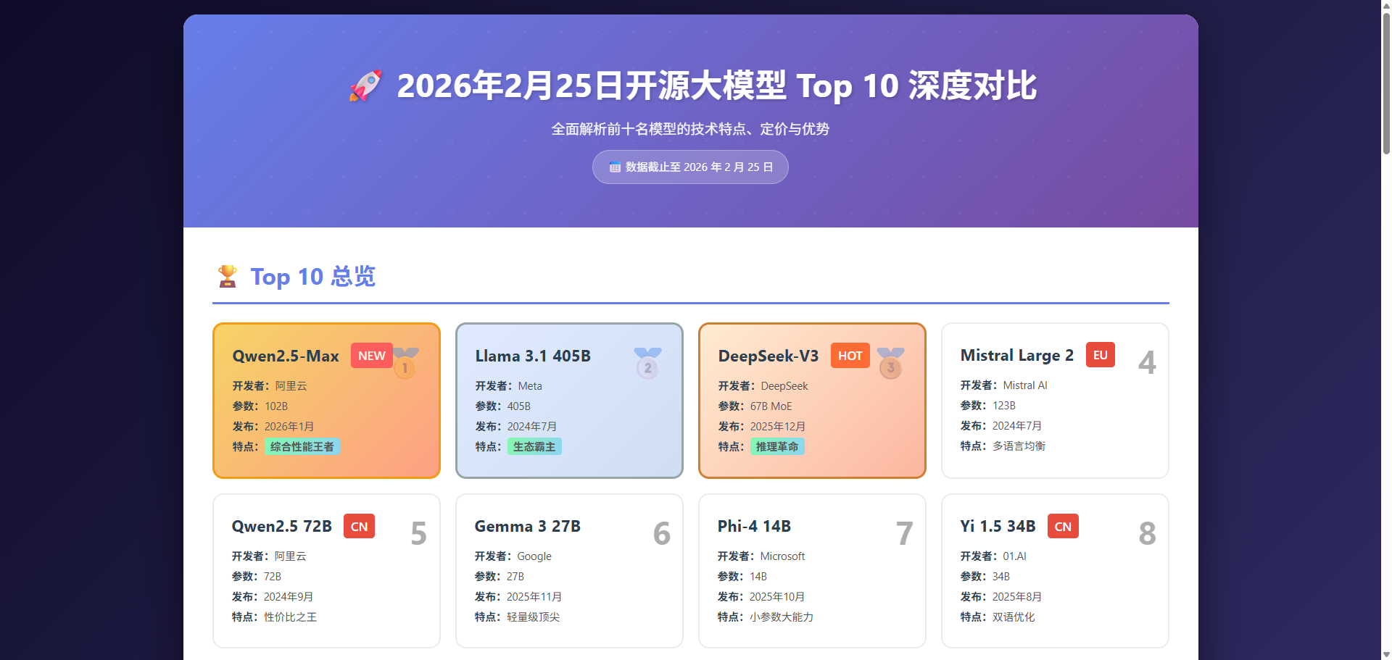Click the 数据截止至 2026 年 2 月 25 日 badge
The image size is (1392, 660).
(690, 167)
